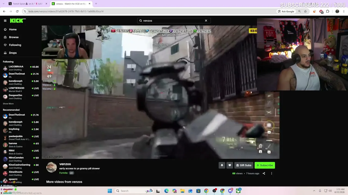Toggle notification bell for venzos
The image size is (348, 195).
pyautogui.click(x=222, y=165)
